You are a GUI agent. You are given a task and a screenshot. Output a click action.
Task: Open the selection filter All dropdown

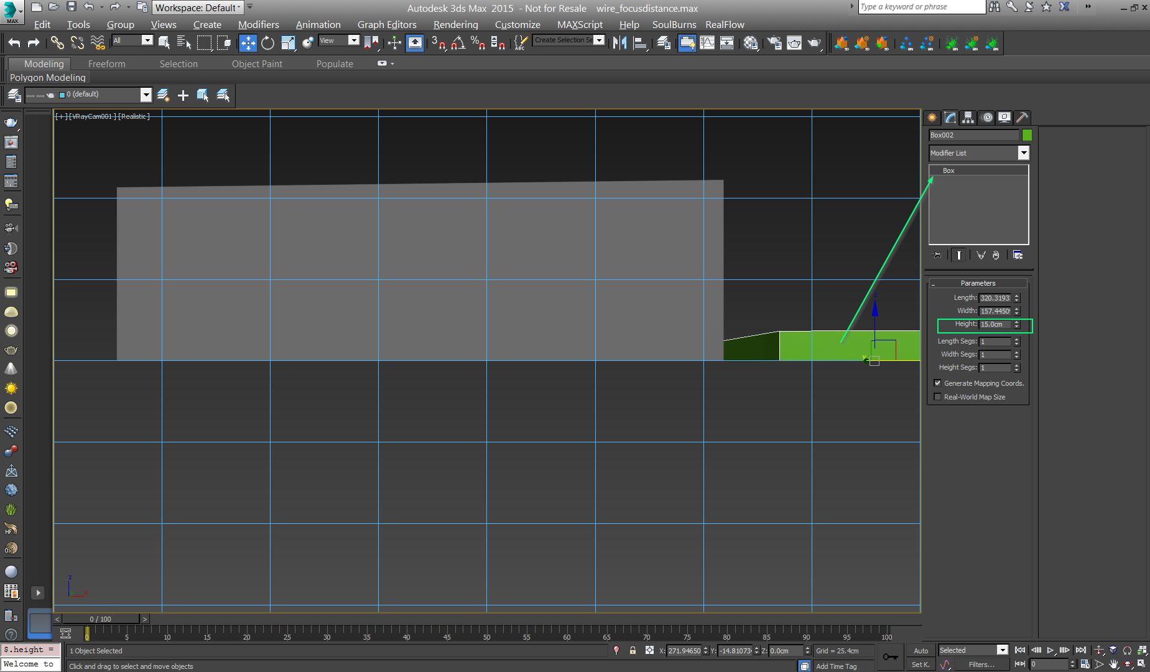(132, 40)
